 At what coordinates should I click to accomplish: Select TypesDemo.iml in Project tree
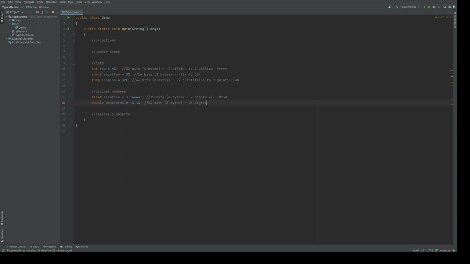pos(23,35)
